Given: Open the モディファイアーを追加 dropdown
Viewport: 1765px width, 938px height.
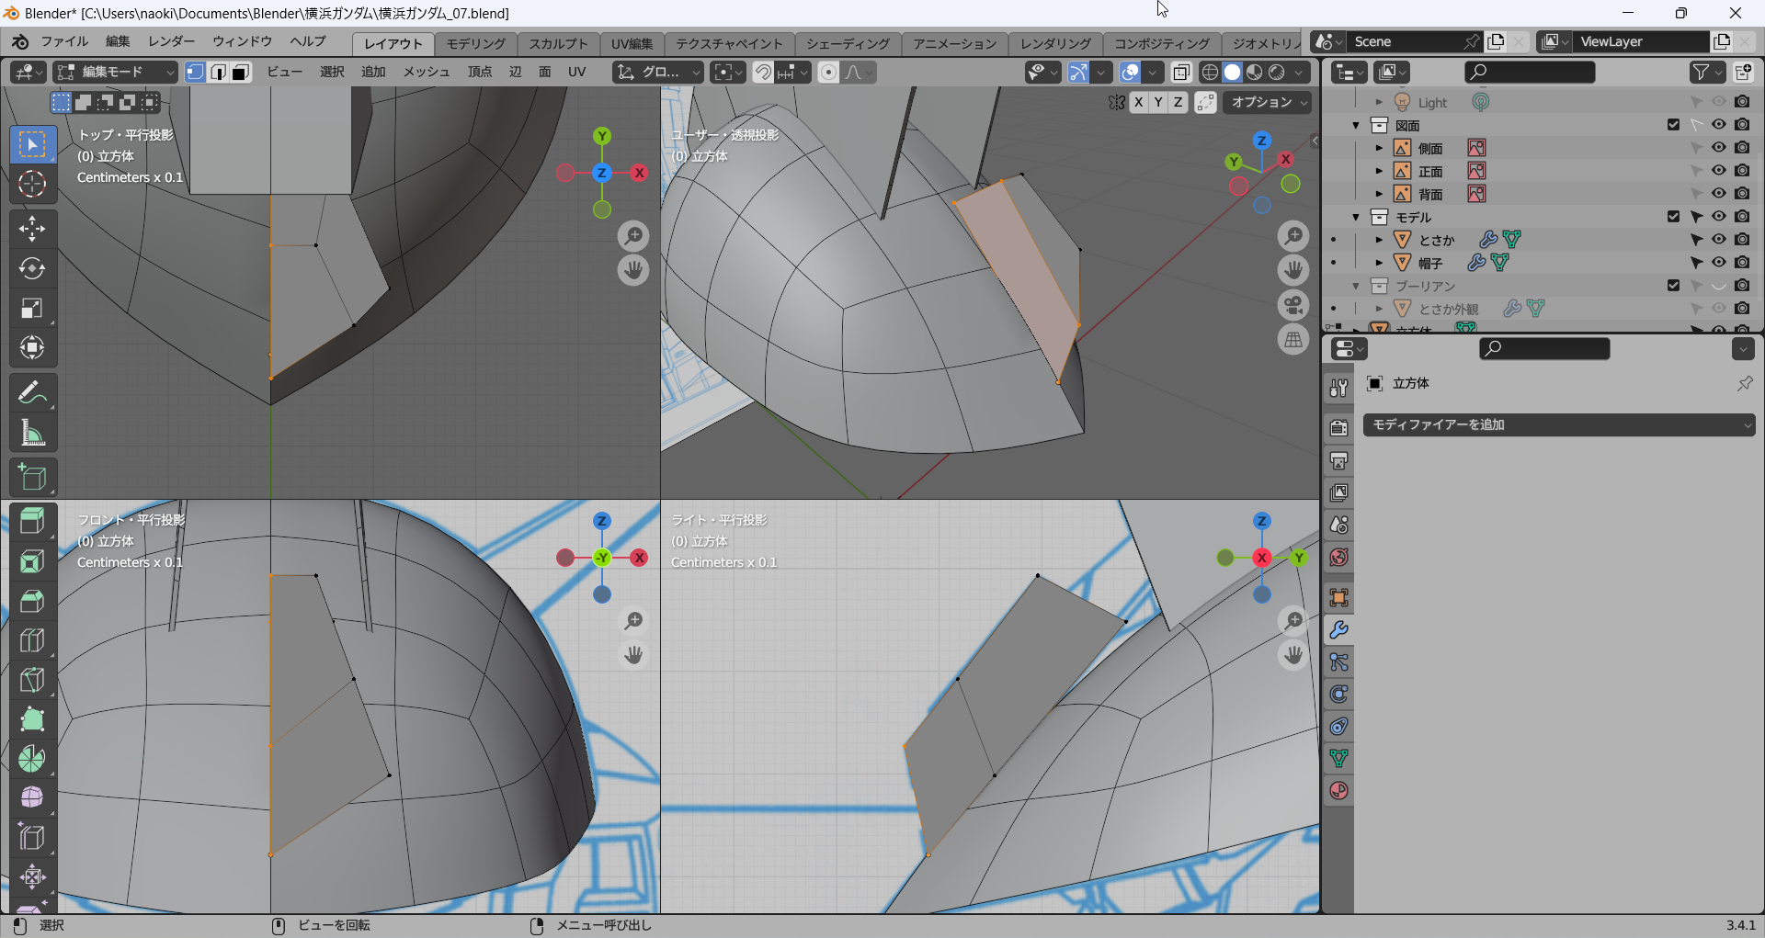Looking at the screenshot, I should click(1558, 424).
